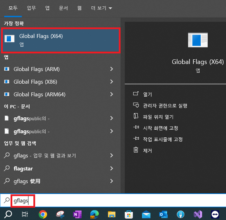Screen dimensions: 226x220
Task: Click the Global Flags (X64) result icon
Action: tap(9, 39)
